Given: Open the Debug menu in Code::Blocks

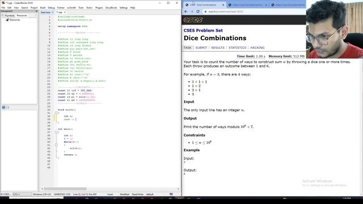Looking at the screenshot, I should 51,7.
